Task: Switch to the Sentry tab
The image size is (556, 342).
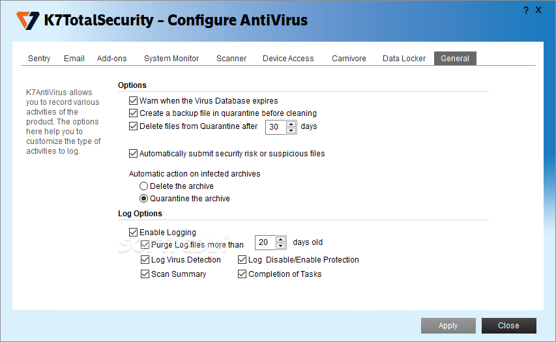Action: pyautogui.click(x=39, y=59)
